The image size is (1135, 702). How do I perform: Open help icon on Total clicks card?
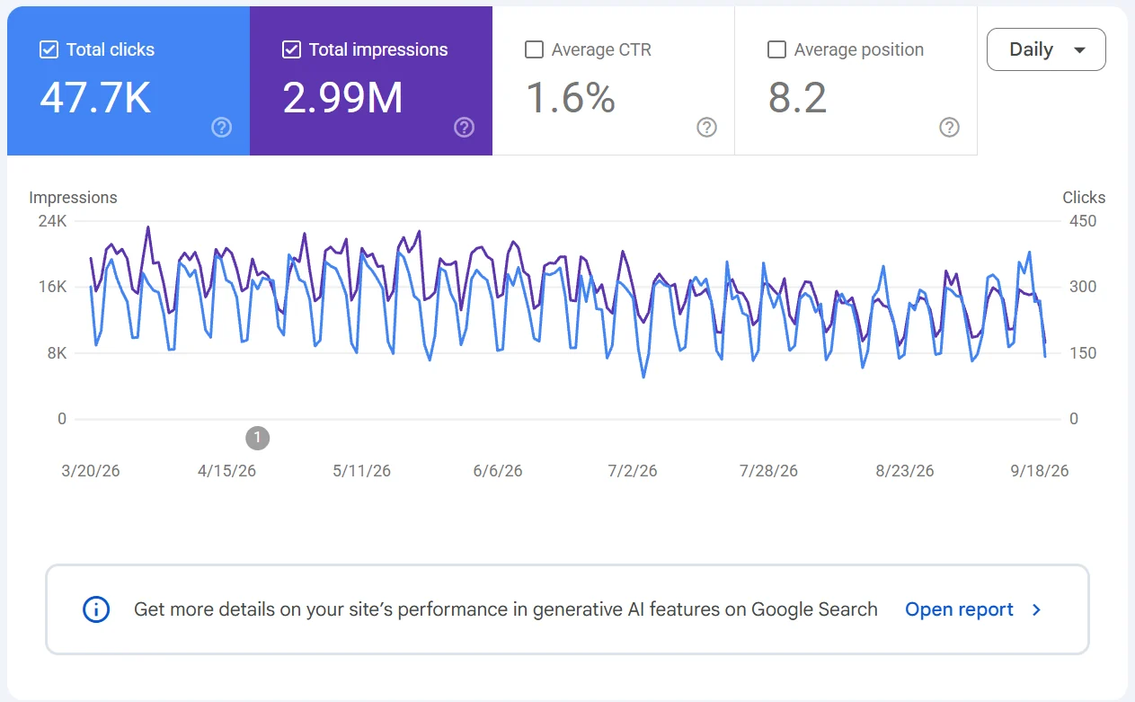coord(222,128)
